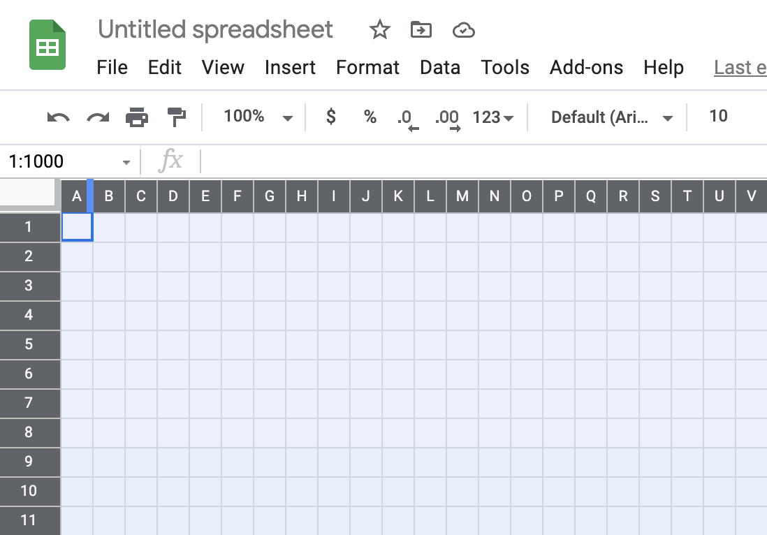Star this spreadsheet
This screenshot has height=535, width=767.
(379, 30)
